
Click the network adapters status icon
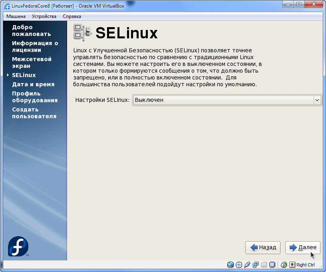[256, 265]
